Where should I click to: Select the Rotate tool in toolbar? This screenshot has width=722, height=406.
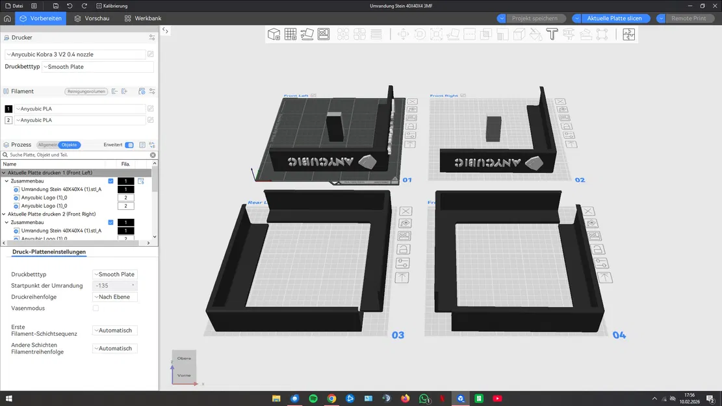click(x=419, y=34)
